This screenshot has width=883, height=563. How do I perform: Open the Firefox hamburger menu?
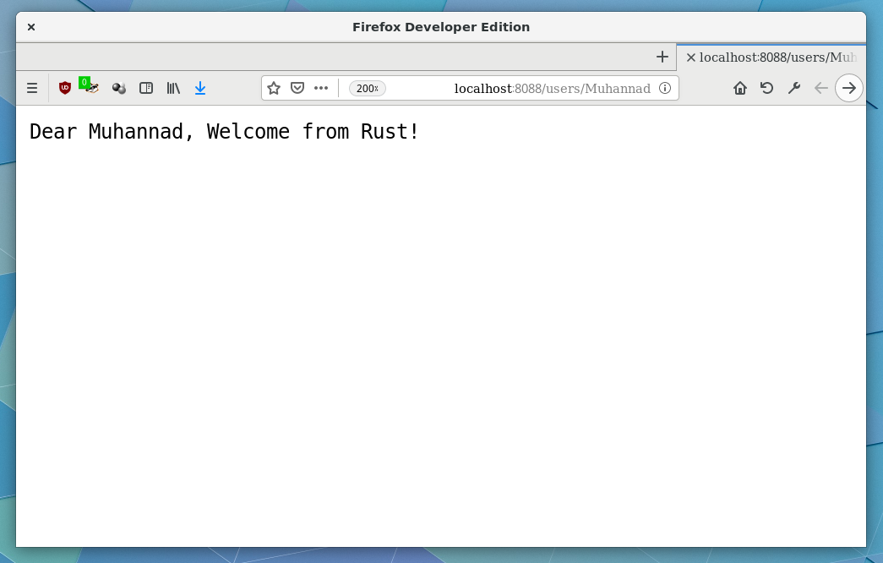pyautogui.click(x=32, y=88)
